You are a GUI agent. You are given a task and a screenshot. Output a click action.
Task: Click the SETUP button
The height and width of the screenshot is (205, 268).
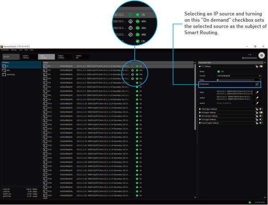6,56
